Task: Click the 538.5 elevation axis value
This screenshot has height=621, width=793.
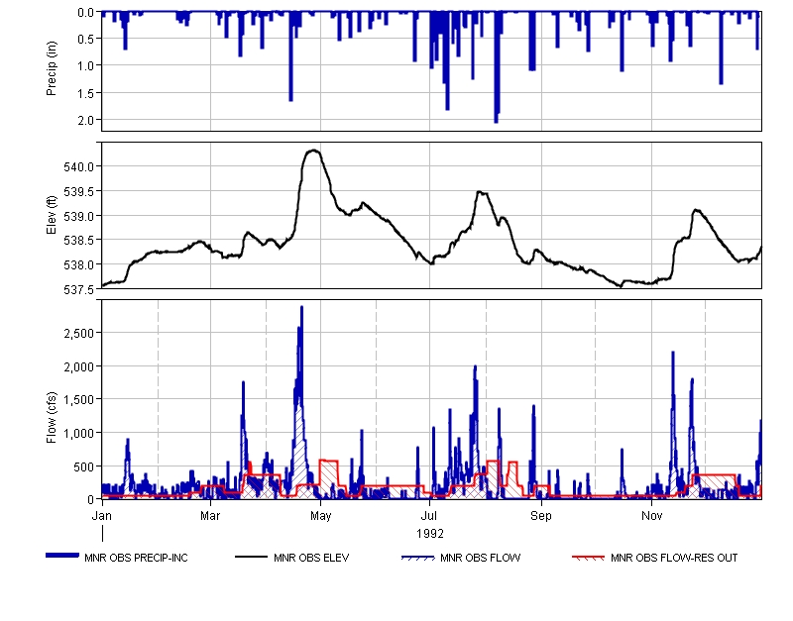Action: click(x=79, y=241)
